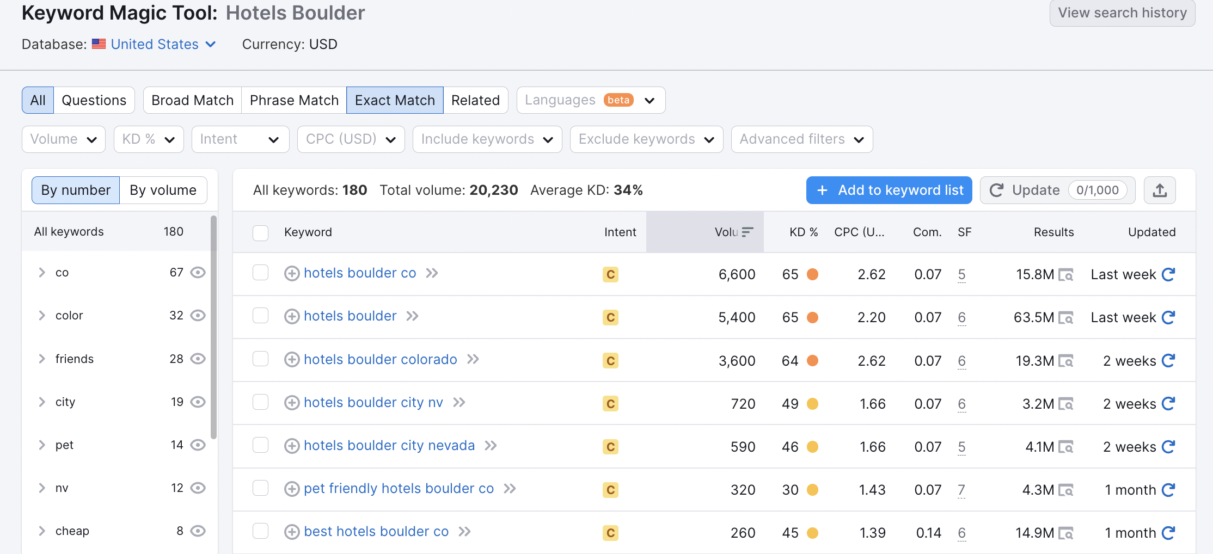Screen dimensions: 1213x554
Task: Toggle eye icon for the color group
Action: [x=198, y=316]
